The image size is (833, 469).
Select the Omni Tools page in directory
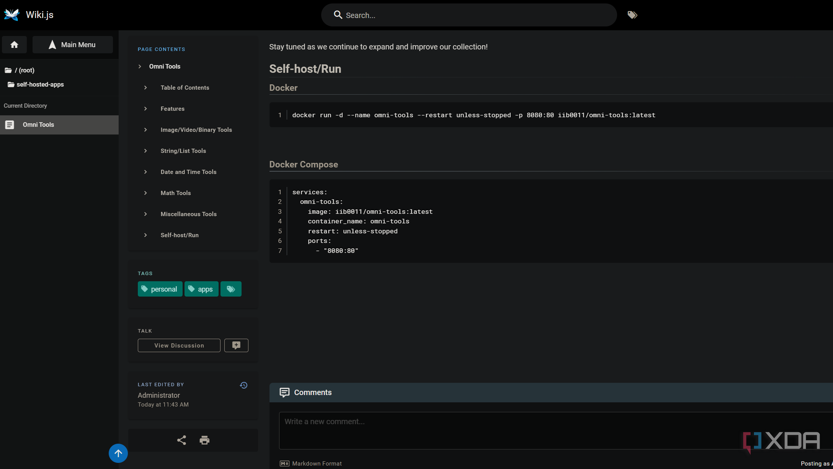tap(59, 125)
